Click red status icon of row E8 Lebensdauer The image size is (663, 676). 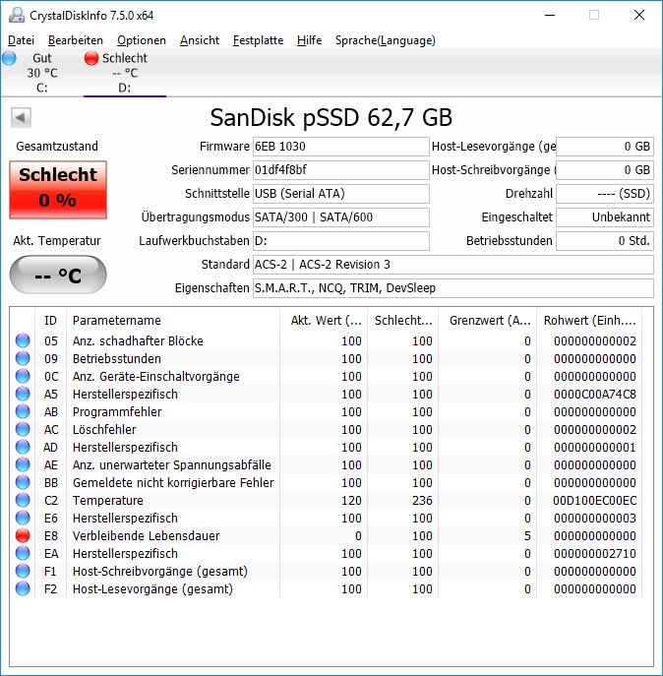[23, 535]
